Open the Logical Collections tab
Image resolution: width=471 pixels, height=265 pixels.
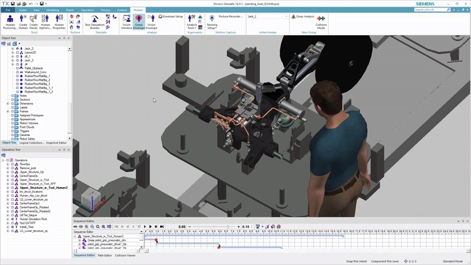(32, 143)
